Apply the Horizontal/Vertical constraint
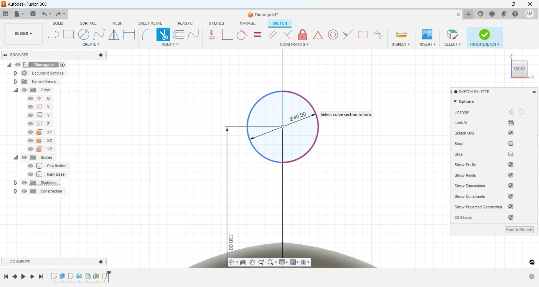 [212, 35]
